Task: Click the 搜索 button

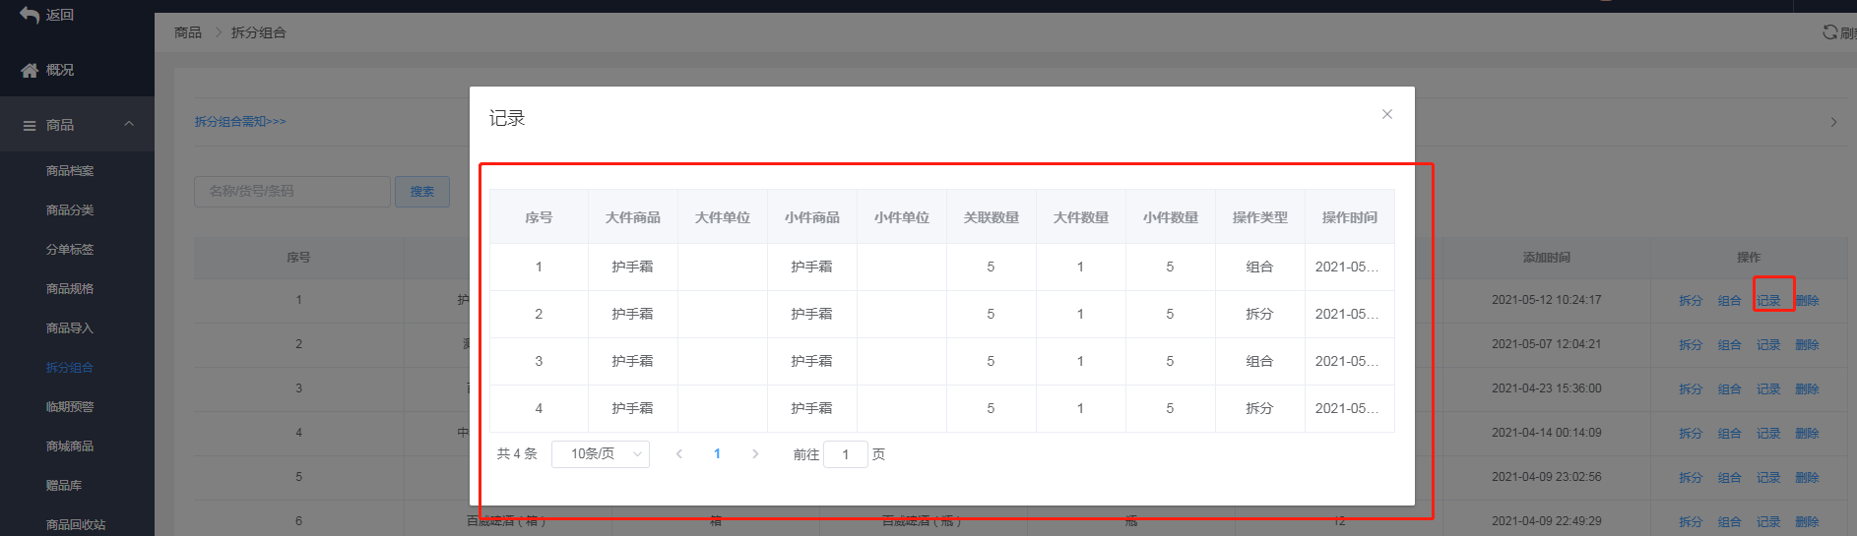Action: [422, 192]
